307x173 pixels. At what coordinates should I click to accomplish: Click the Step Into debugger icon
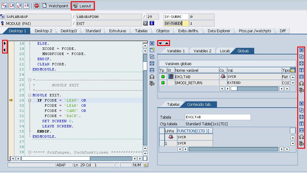pyautogui.click(x=5, y=6)
